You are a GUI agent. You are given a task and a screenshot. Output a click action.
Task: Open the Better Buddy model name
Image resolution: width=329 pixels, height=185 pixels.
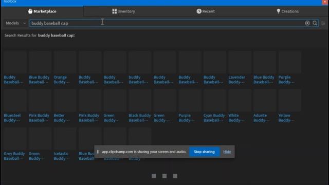point(62,118)
